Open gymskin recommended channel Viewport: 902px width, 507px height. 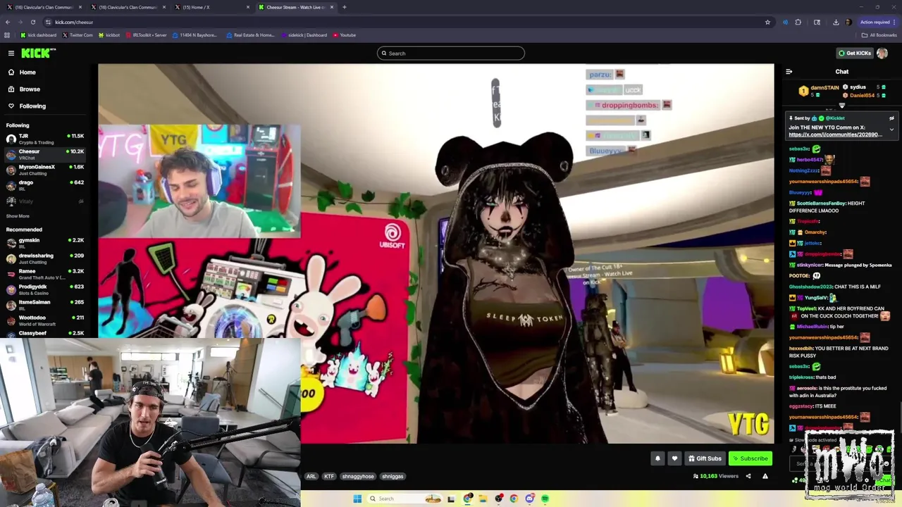point(45,242)
